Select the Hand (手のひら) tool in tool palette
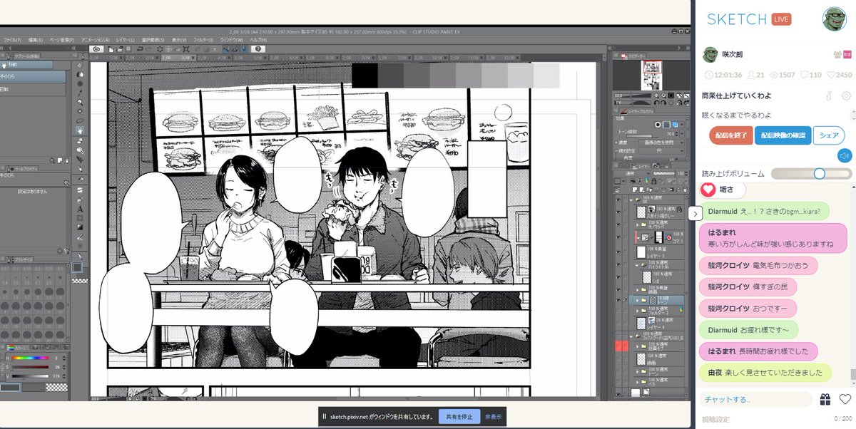This screenshot has height=429, width=856. click(x=80, y=130)
